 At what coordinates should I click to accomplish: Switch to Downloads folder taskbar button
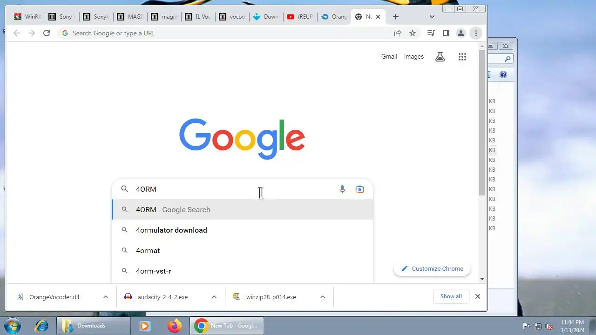pyautogui.click(x=94, y=326)
